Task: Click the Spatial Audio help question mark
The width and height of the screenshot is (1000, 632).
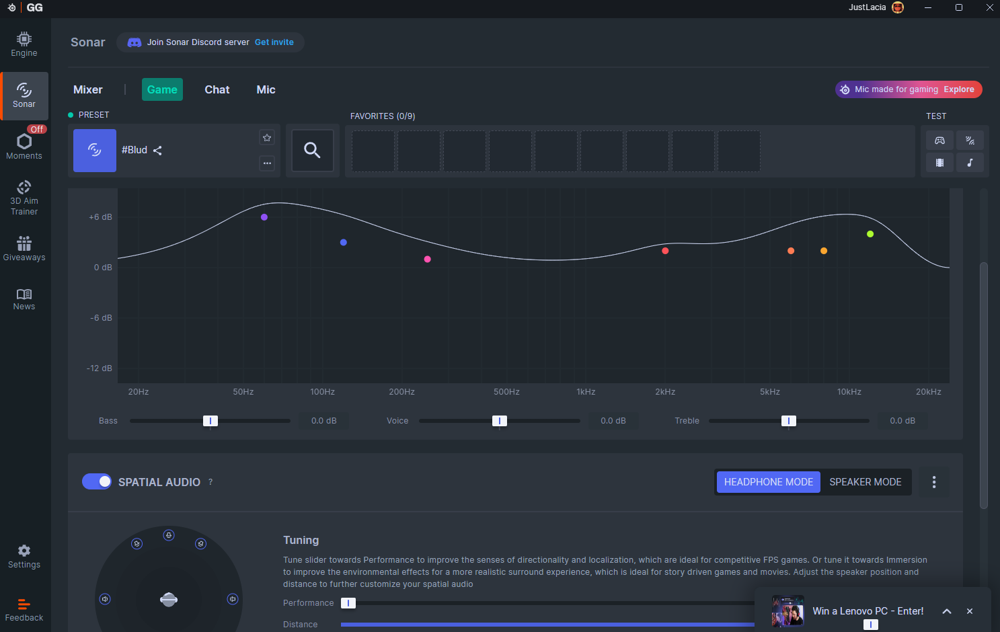Action: 210,481
